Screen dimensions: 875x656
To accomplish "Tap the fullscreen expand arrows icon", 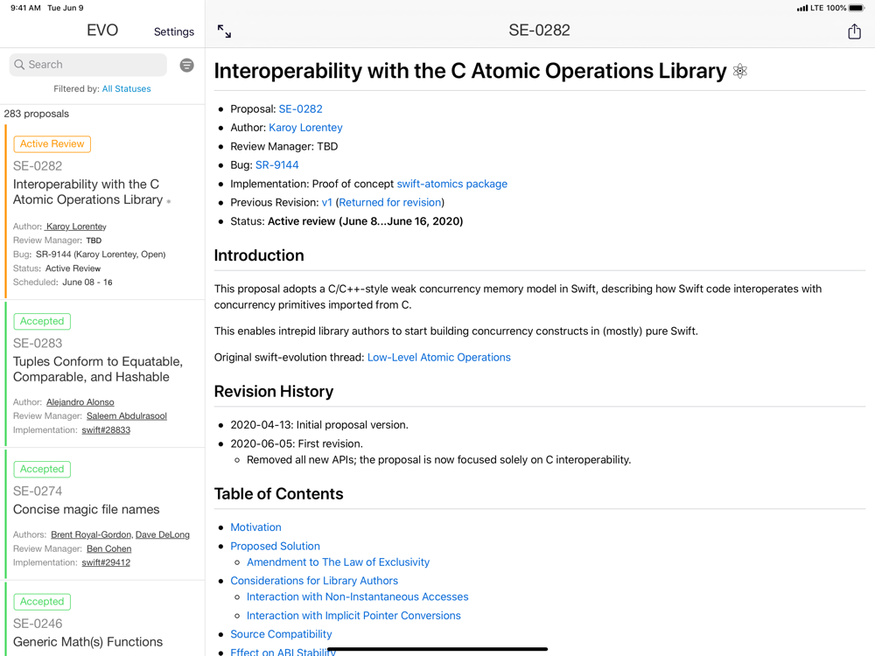I will pyautogui.click(x=224, y=31).
